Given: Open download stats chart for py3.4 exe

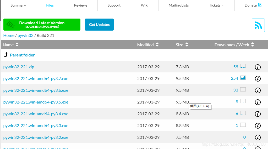Looking at the screenshot, I should pos(243,113).
